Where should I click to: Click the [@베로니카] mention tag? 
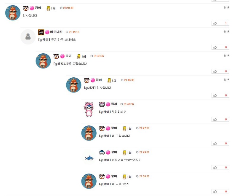(x=62, y=64)
